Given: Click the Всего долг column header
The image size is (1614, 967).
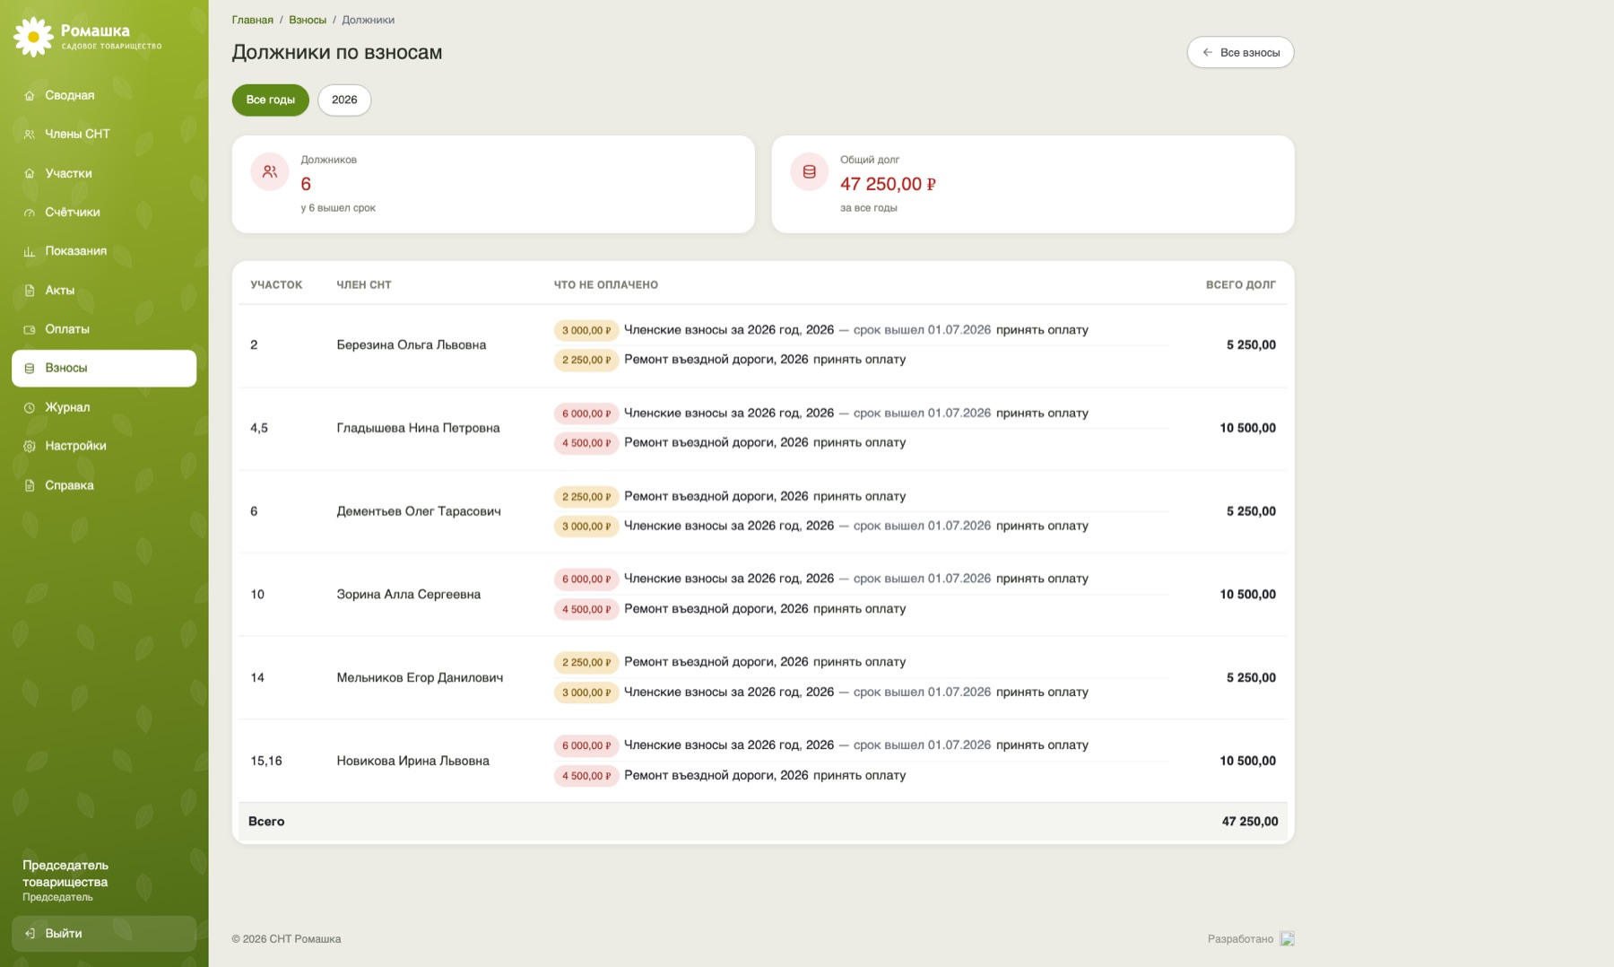Looking at the screenshot, I should click(x=1241, y=284).
